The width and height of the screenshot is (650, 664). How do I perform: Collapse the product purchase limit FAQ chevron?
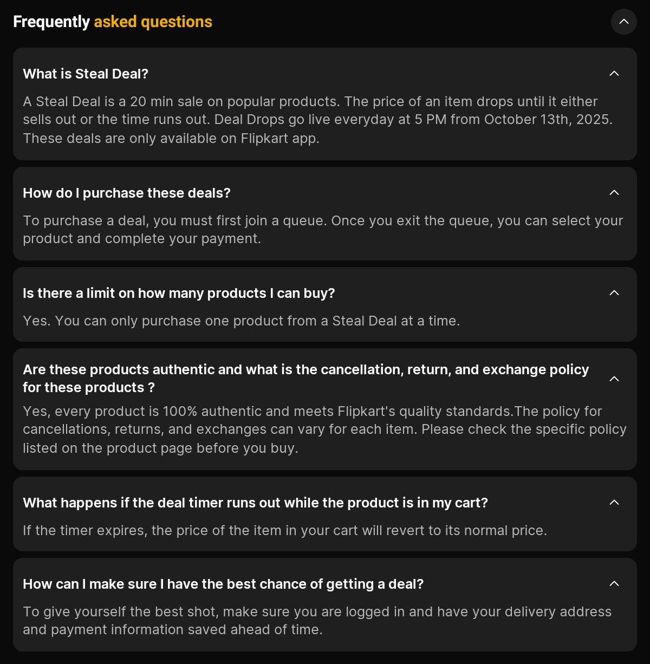(x=614, y=292)
